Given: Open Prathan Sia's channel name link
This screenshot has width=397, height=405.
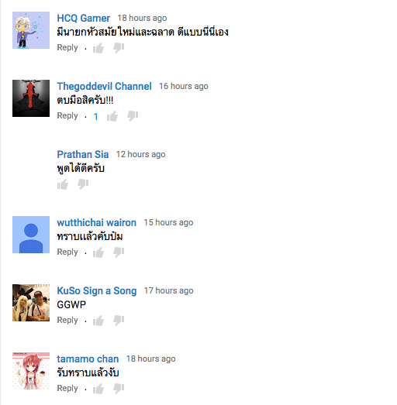Looking at the screenshot, I should click(83, 154).
